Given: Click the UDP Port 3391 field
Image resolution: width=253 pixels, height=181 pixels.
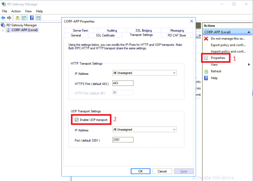Looking at the screenshot, I should click(x=123, y=140).
